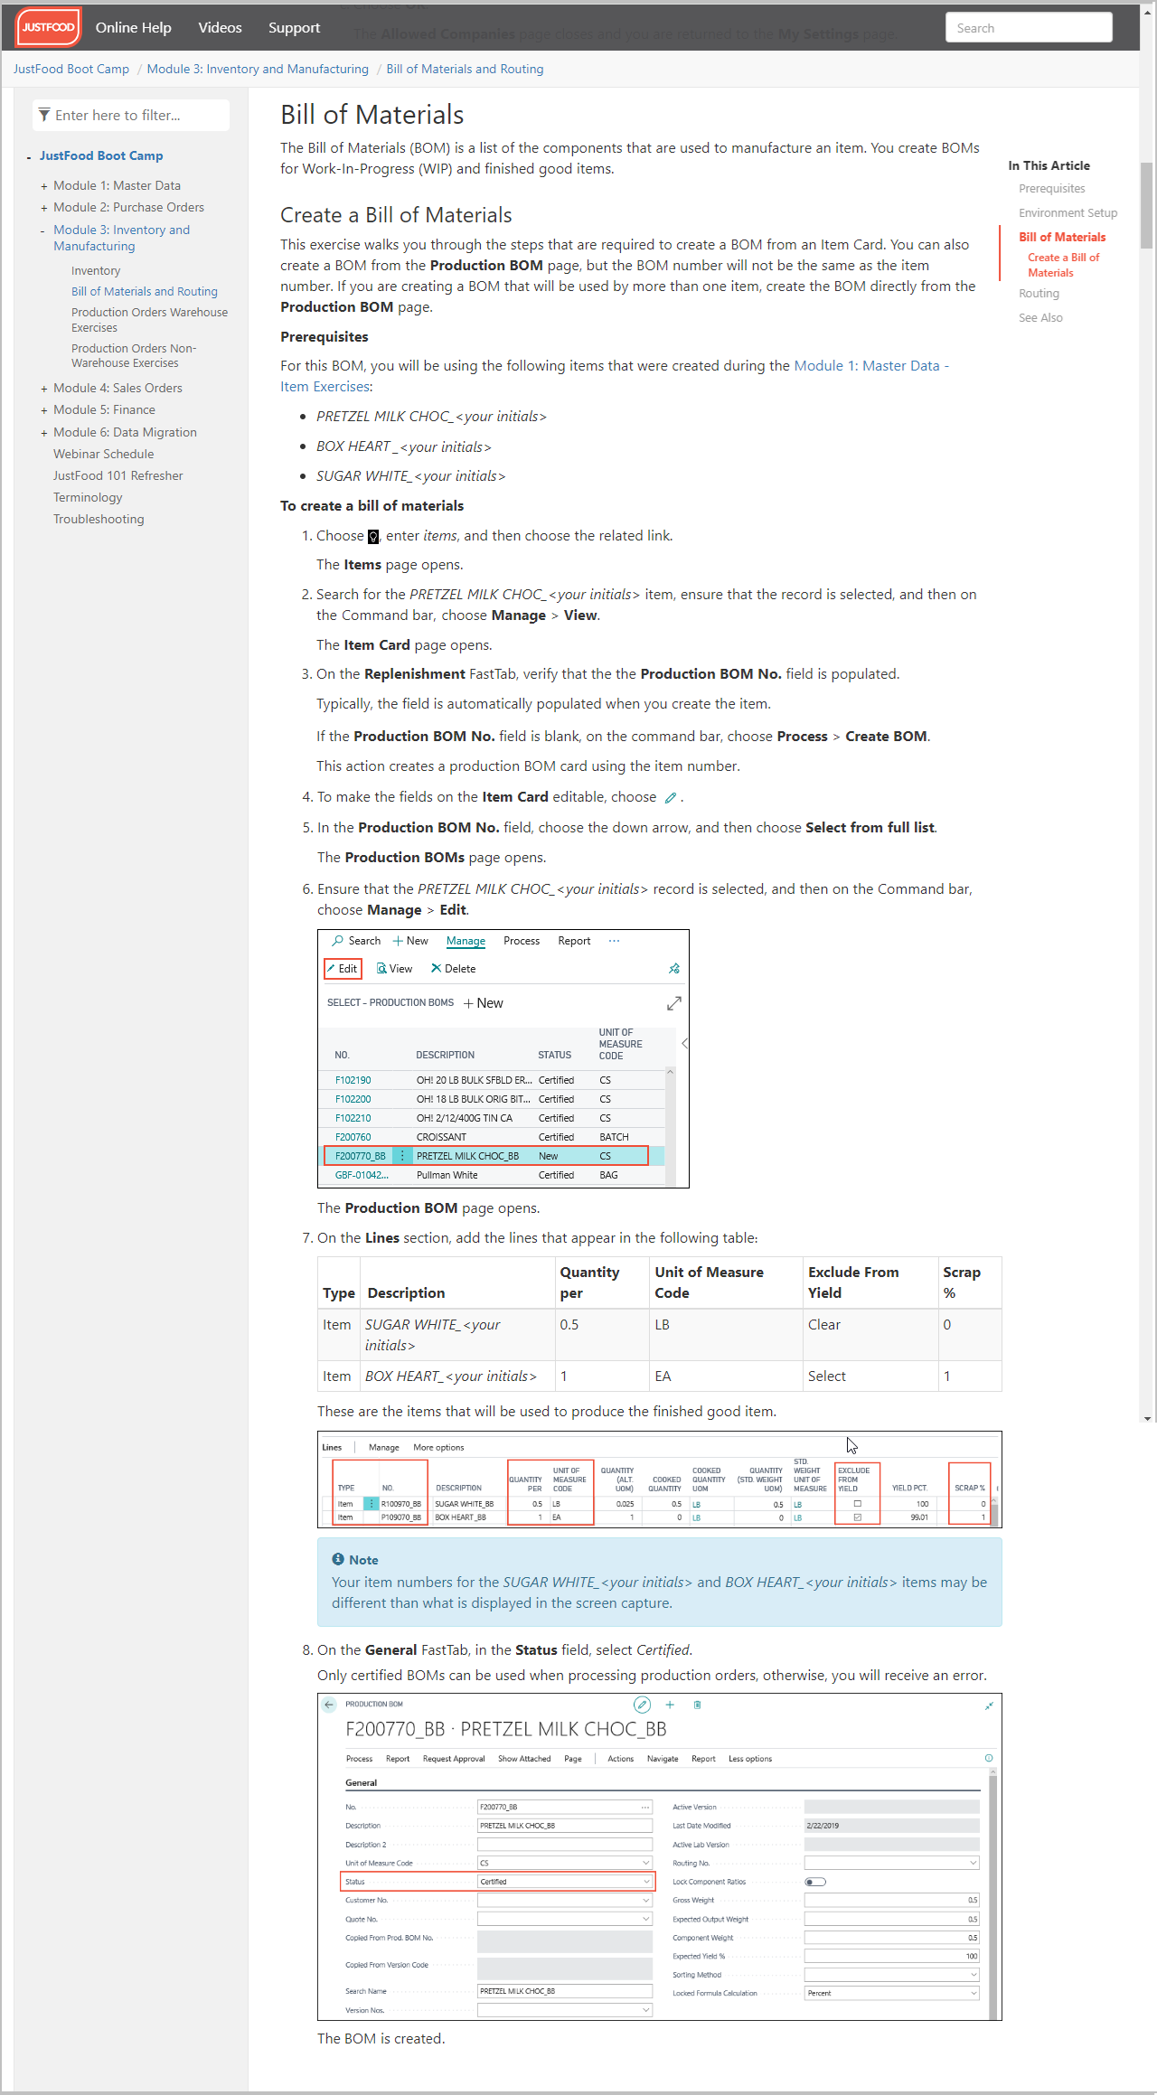1157x2095 pixels.
Task: Expand Module 4: Sales Orders in sidebar
Action: [x=43, y=389]
